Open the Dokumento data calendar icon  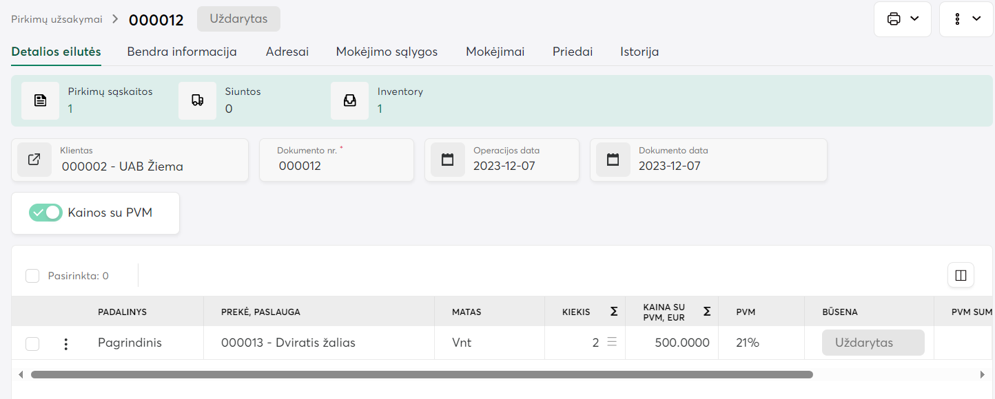(x=613, y=160)
